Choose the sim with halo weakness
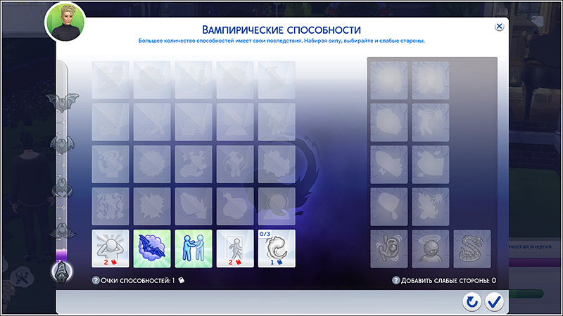Viewport: 563px width, 316px height. pos(431,249)
